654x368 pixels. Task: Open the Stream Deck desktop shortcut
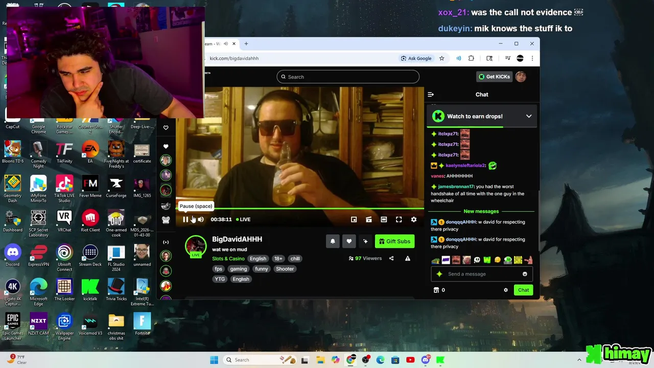coord(90,255)
